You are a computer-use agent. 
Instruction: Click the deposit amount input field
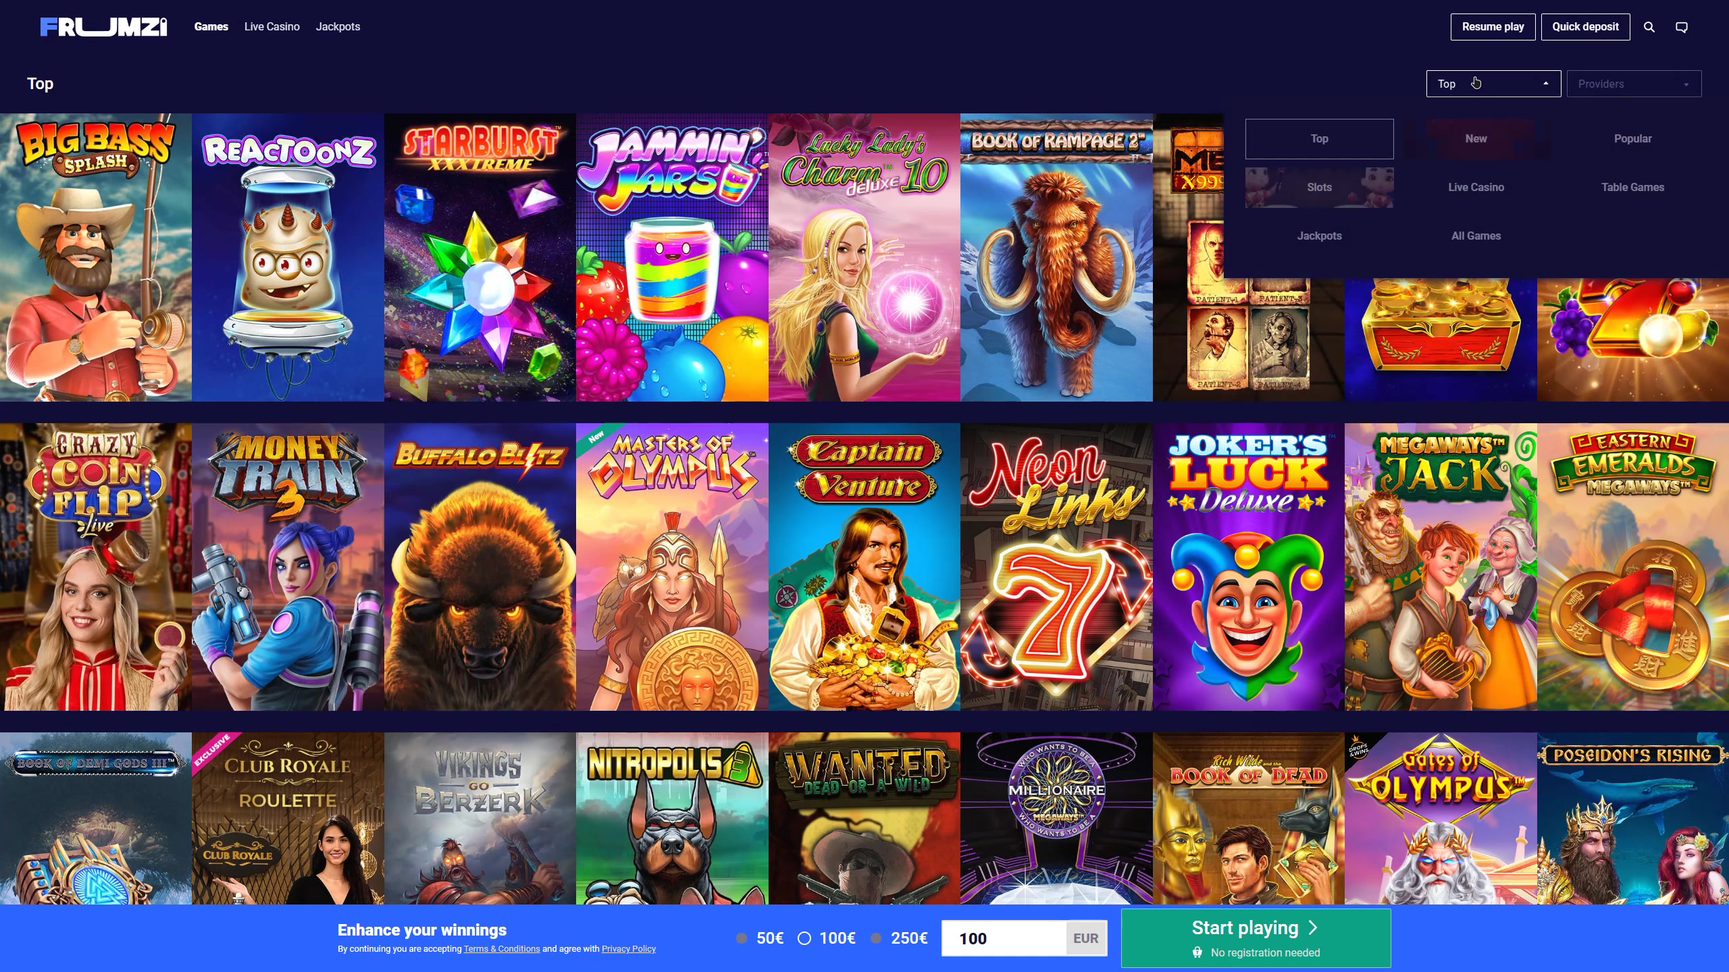[1004, 938]
